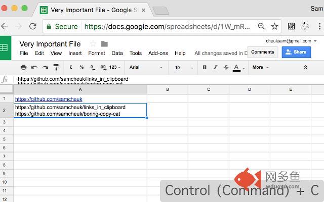Reload the page
Image resolution: width=324 pixels, height=202 pixels.
tap(32, 26)
